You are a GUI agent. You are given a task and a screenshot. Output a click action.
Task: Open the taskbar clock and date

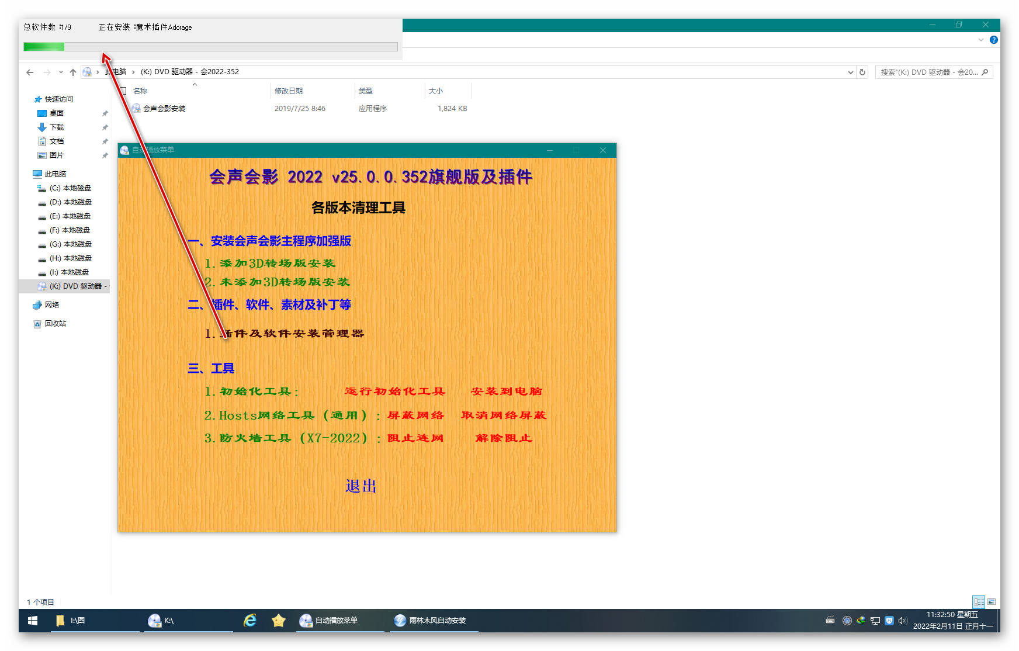[x=952, y=621]
